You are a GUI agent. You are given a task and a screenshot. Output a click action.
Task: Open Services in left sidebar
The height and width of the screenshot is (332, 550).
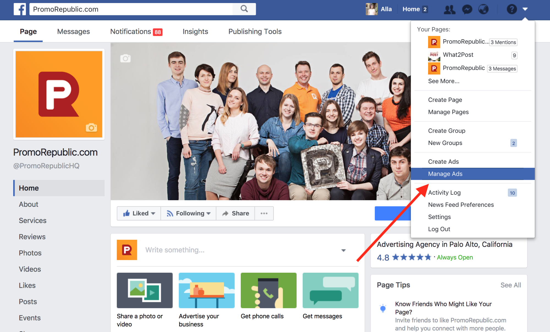(x=32, y=221)
